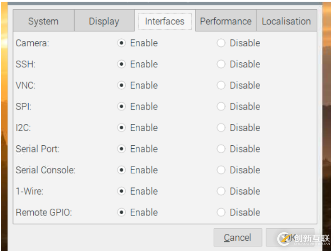Choose Enable for VNC
334x251 pixels.
(121, 85)
